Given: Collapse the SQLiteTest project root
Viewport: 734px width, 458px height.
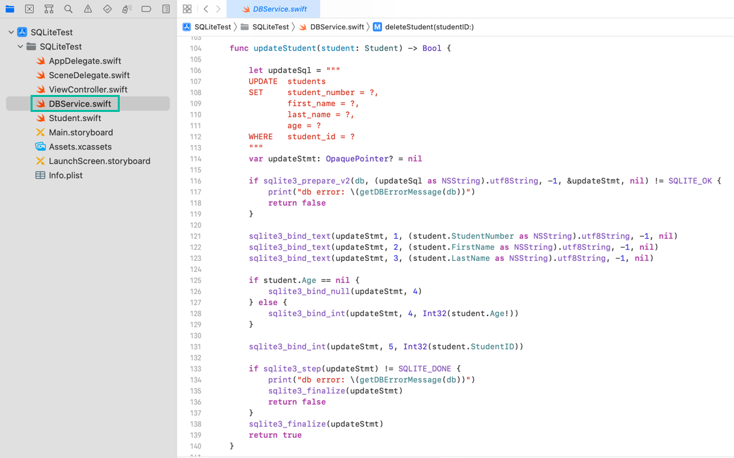Looking at the screenshot, I should pyautogui.click(x=11, y=33).
